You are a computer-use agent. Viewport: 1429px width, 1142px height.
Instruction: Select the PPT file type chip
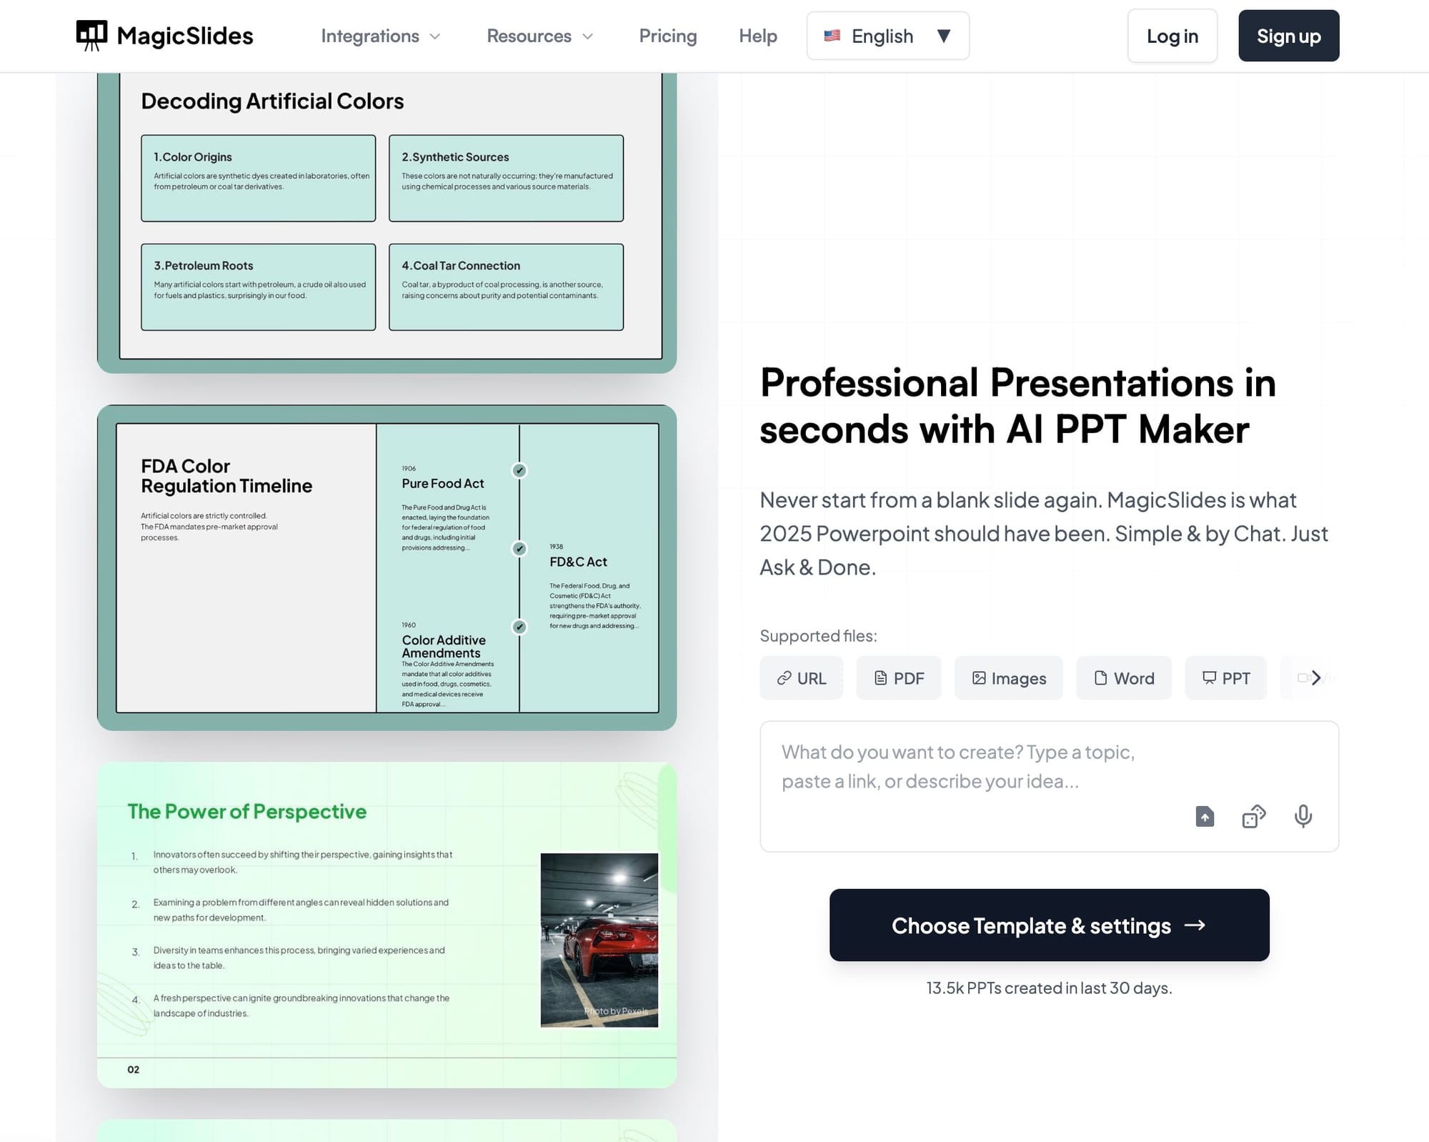point(1225,677)
